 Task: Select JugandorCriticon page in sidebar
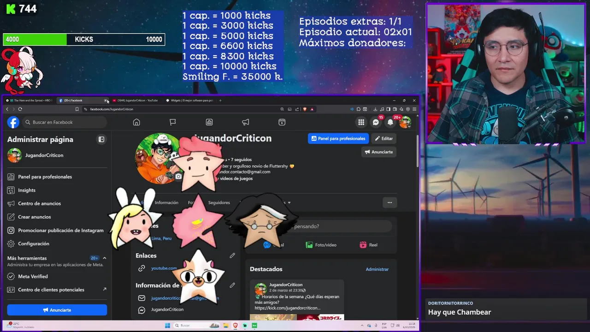(57, 155)
